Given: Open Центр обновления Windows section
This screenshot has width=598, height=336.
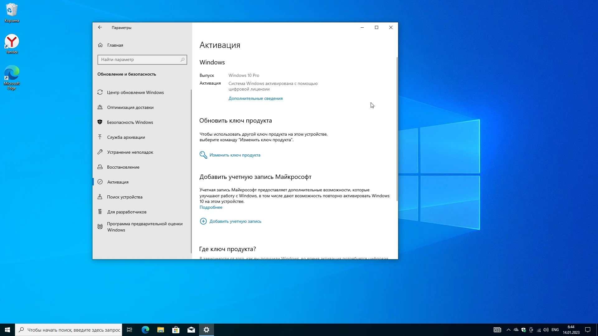Looking at the screenshot, I should 135,92.
